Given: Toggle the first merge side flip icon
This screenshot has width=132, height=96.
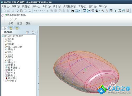Looking at the screenshot, I should pos(11,19).
